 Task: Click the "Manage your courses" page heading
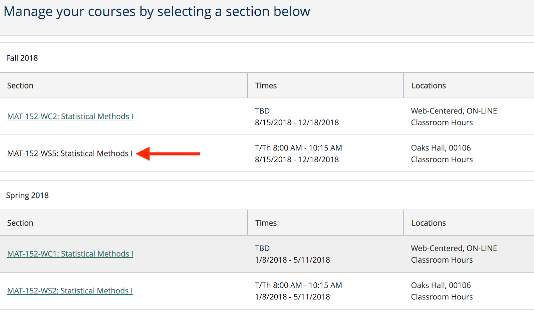pos(157,12)
